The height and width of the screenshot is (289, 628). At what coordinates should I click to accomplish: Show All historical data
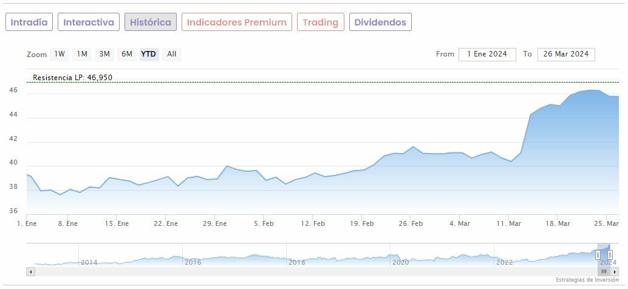[172, 54]
